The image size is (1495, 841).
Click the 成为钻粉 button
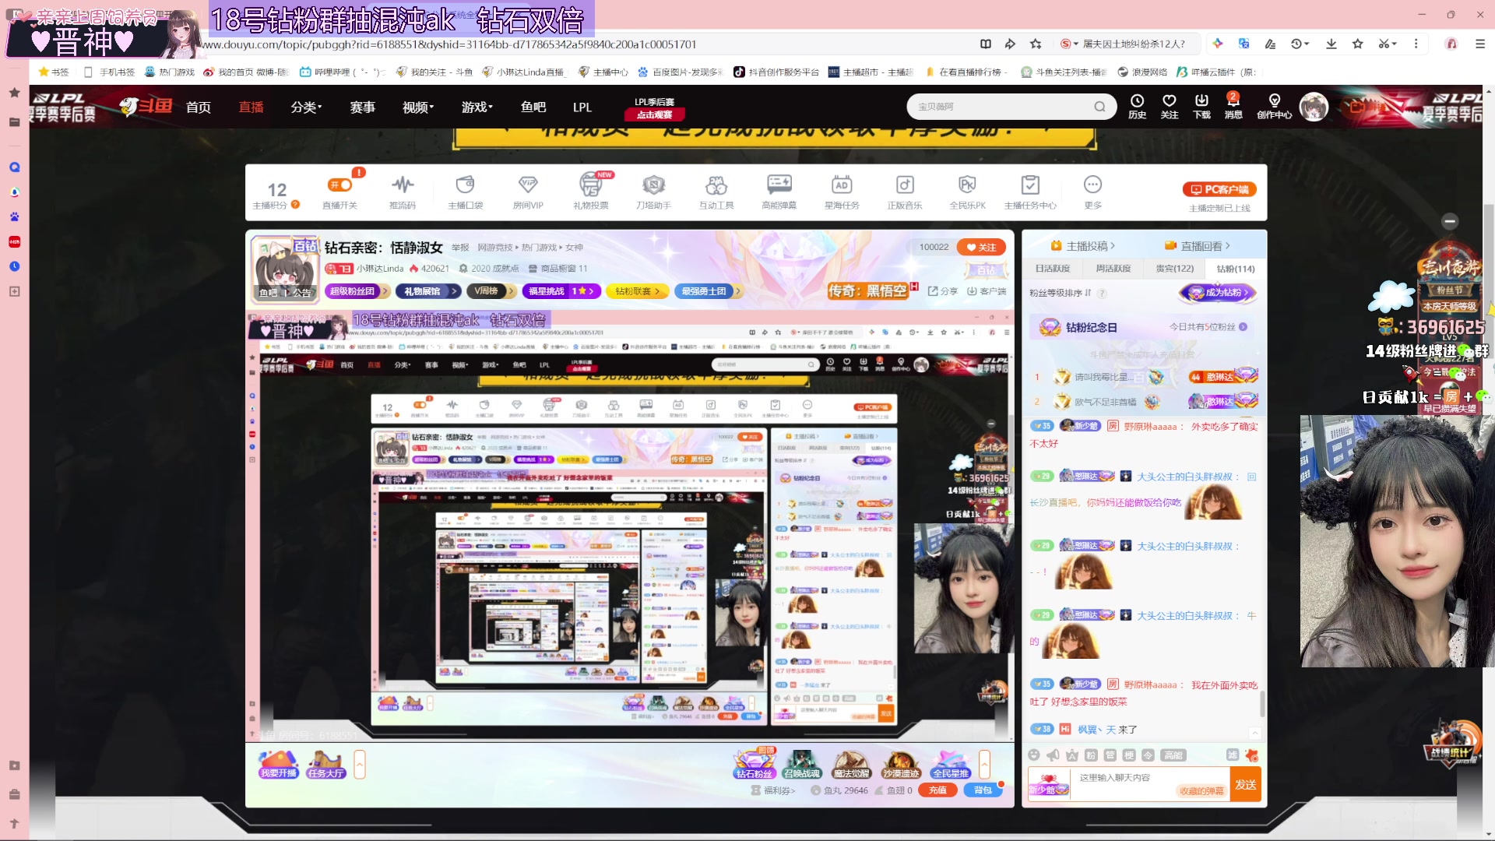(x=1218, y=293)
